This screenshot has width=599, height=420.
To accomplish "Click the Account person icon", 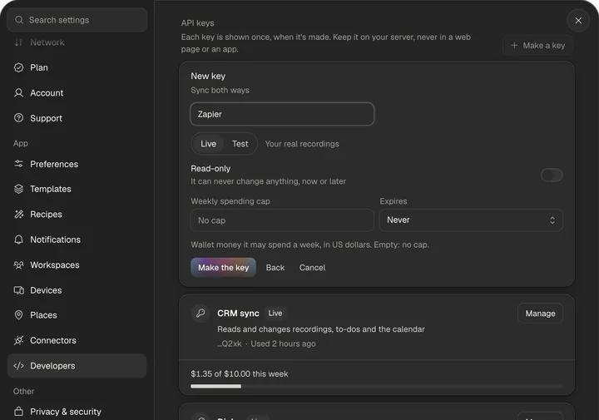I will click(18, 93).
